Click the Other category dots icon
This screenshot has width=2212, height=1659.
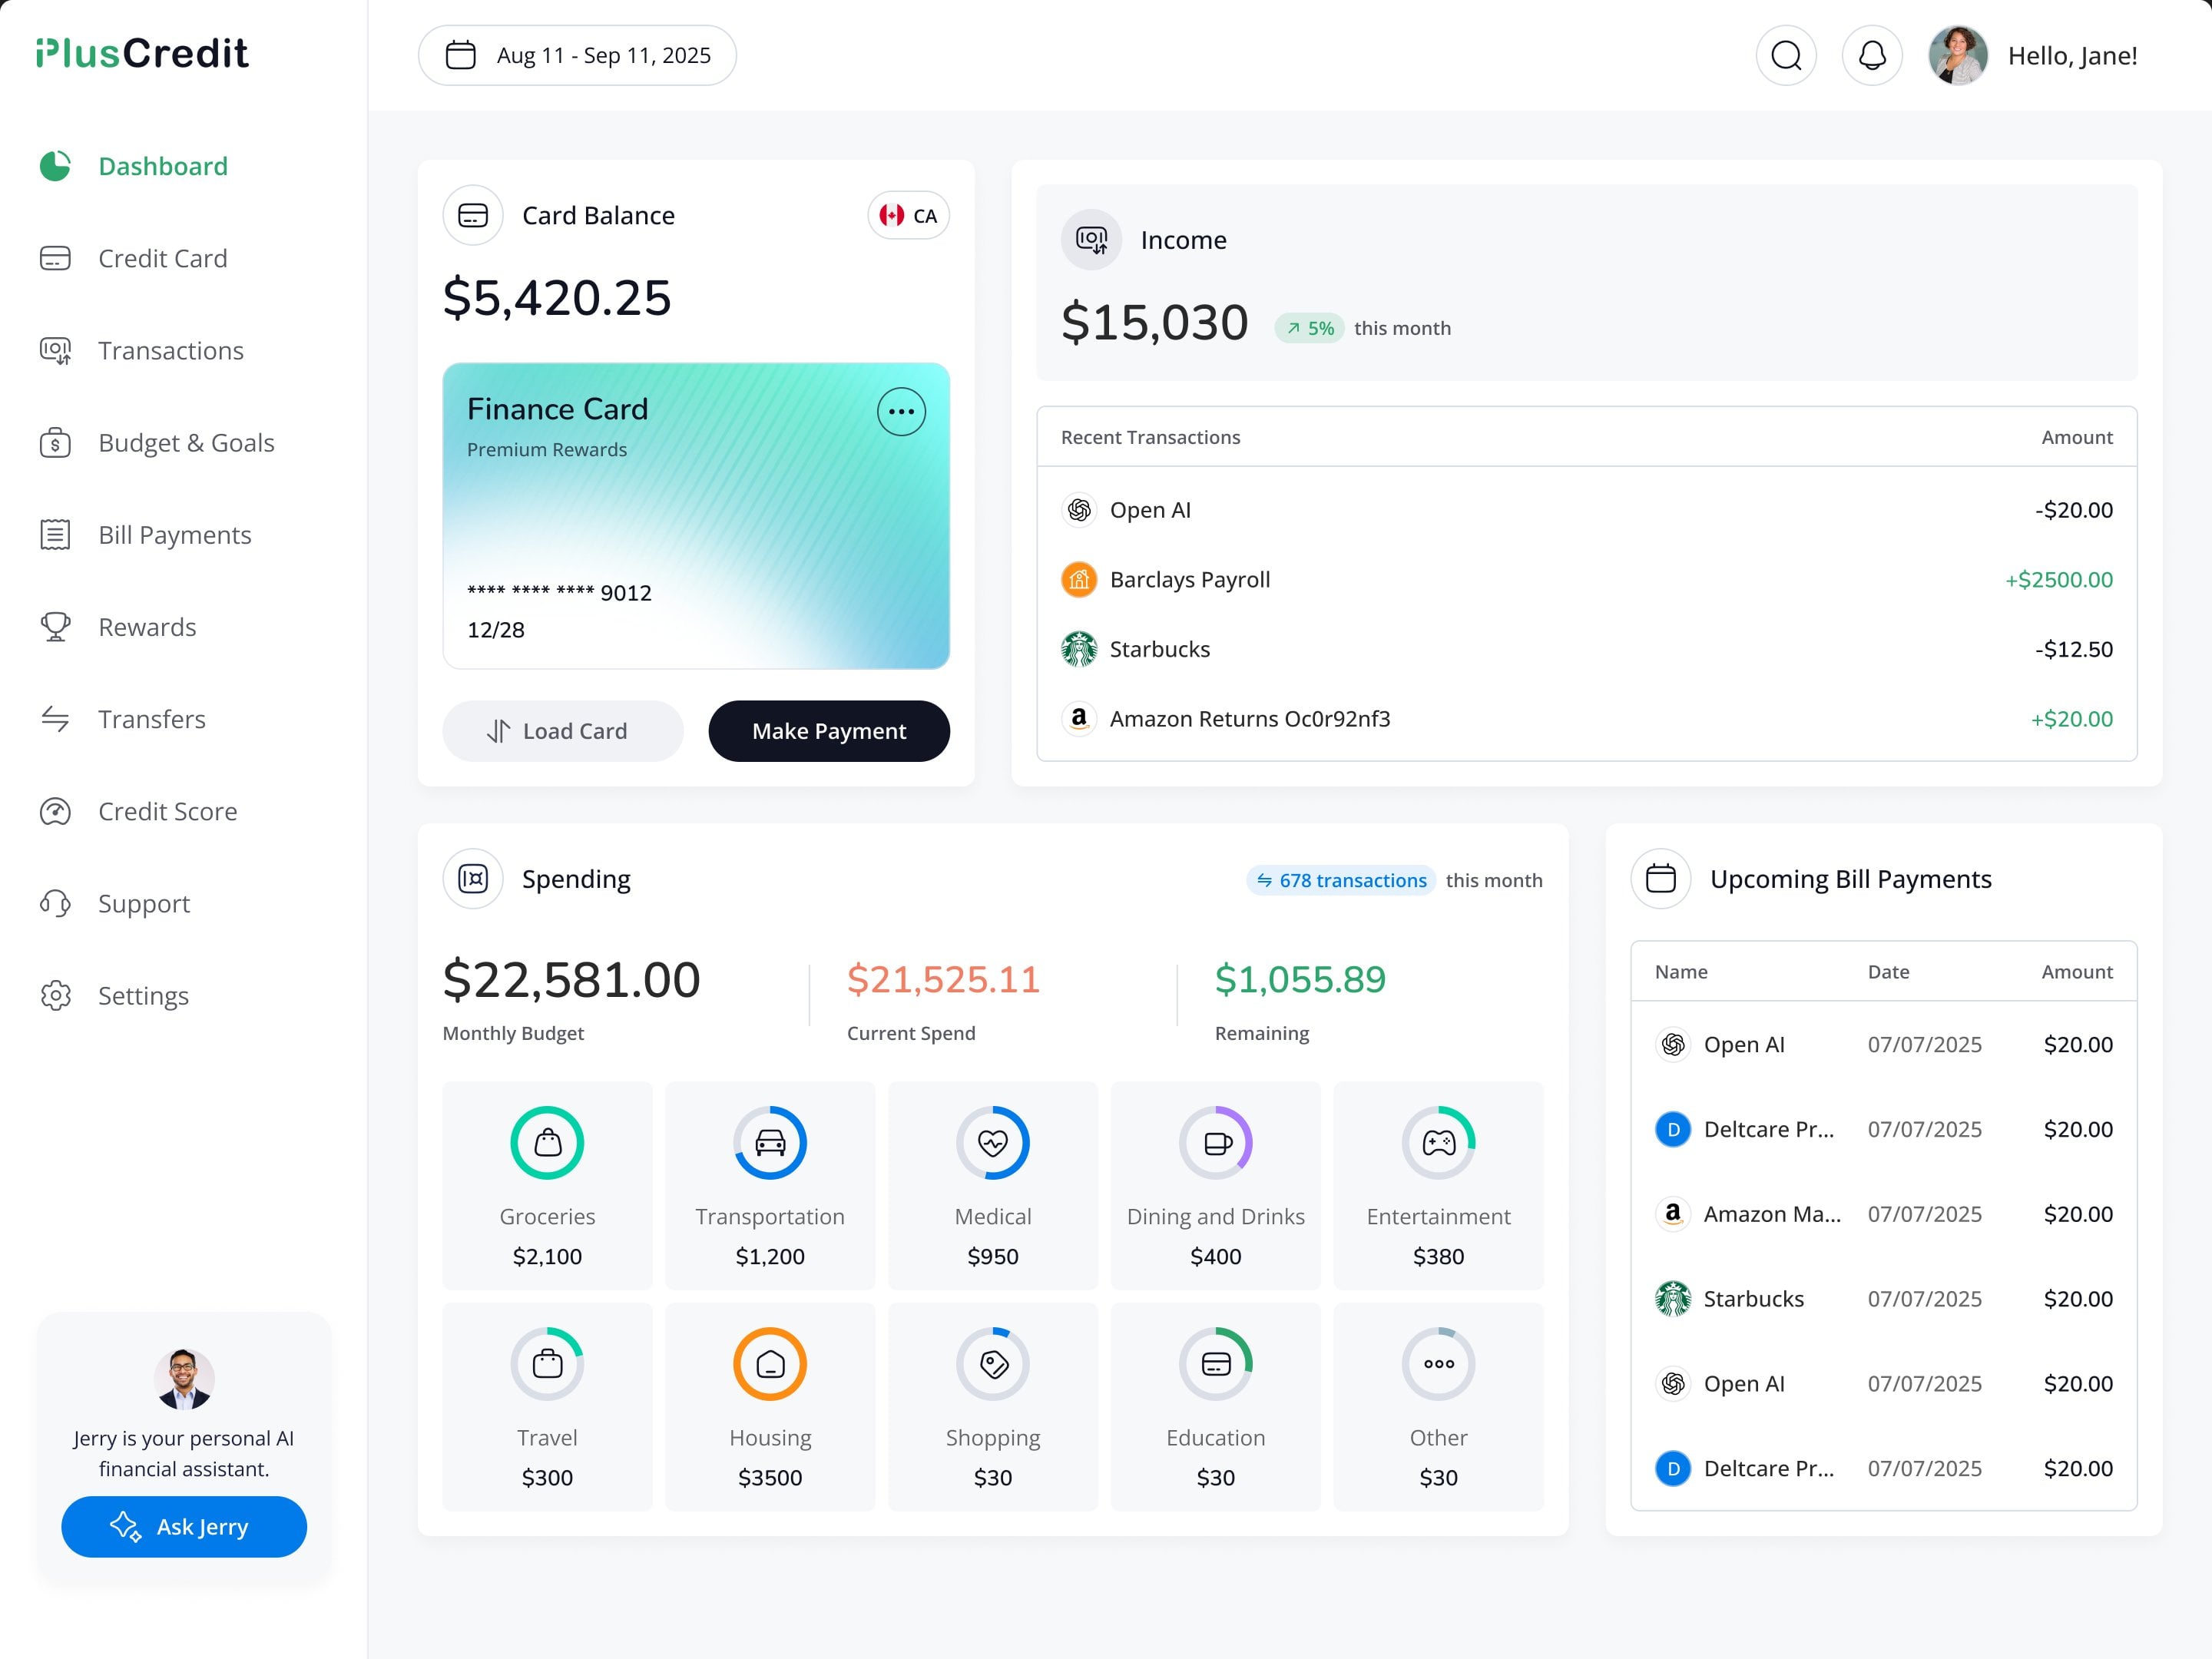tap(1439, 1363)
